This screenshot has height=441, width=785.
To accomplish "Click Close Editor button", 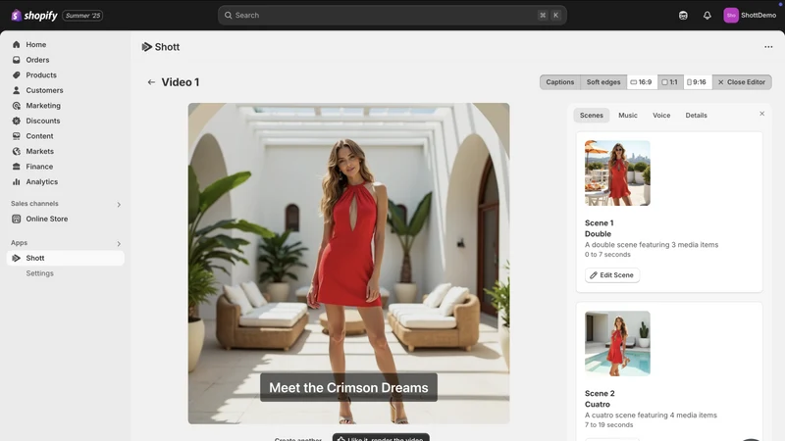I will pyautogui.click(x=742, y=82).
